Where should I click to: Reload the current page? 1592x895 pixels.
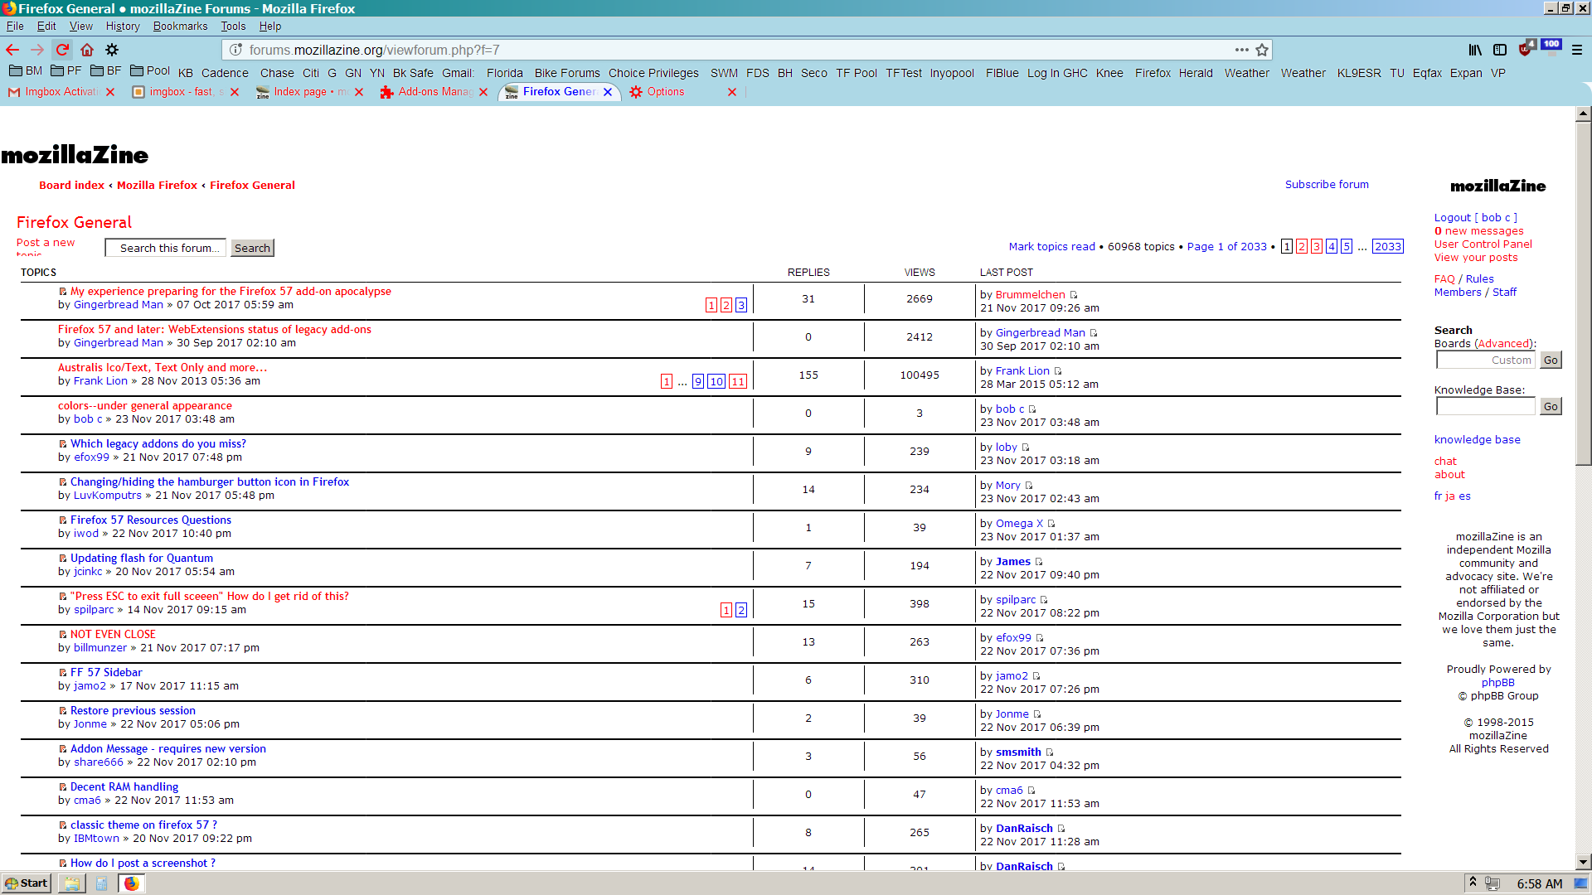point(62,50)
